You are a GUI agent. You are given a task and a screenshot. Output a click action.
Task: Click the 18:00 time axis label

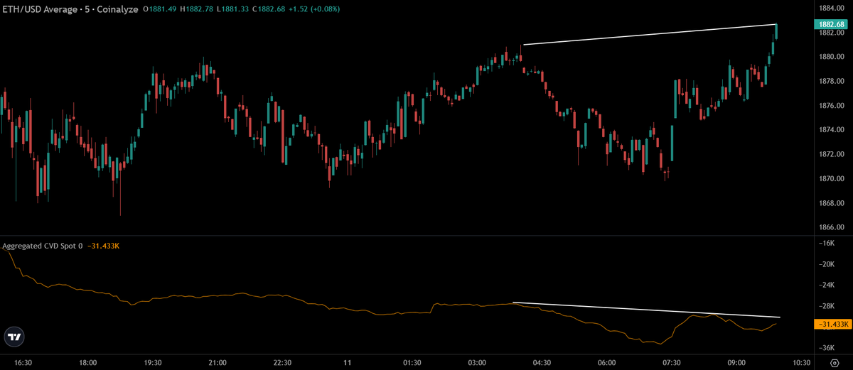[88, 363]
